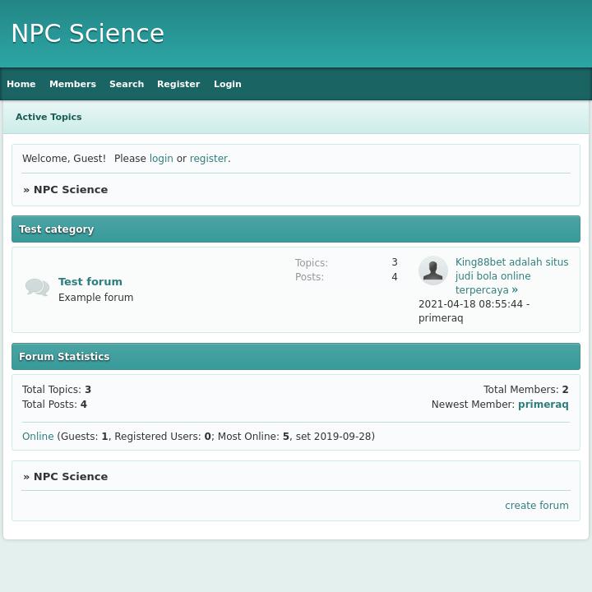Image resolution: width=592 pixels, height=592 pixels.
Task: Go to the Members page
Action: click(x=72, y=84)
